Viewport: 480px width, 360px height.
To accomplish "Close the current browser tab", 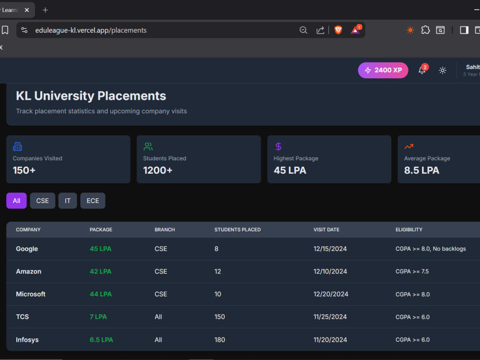I will 27,10.
